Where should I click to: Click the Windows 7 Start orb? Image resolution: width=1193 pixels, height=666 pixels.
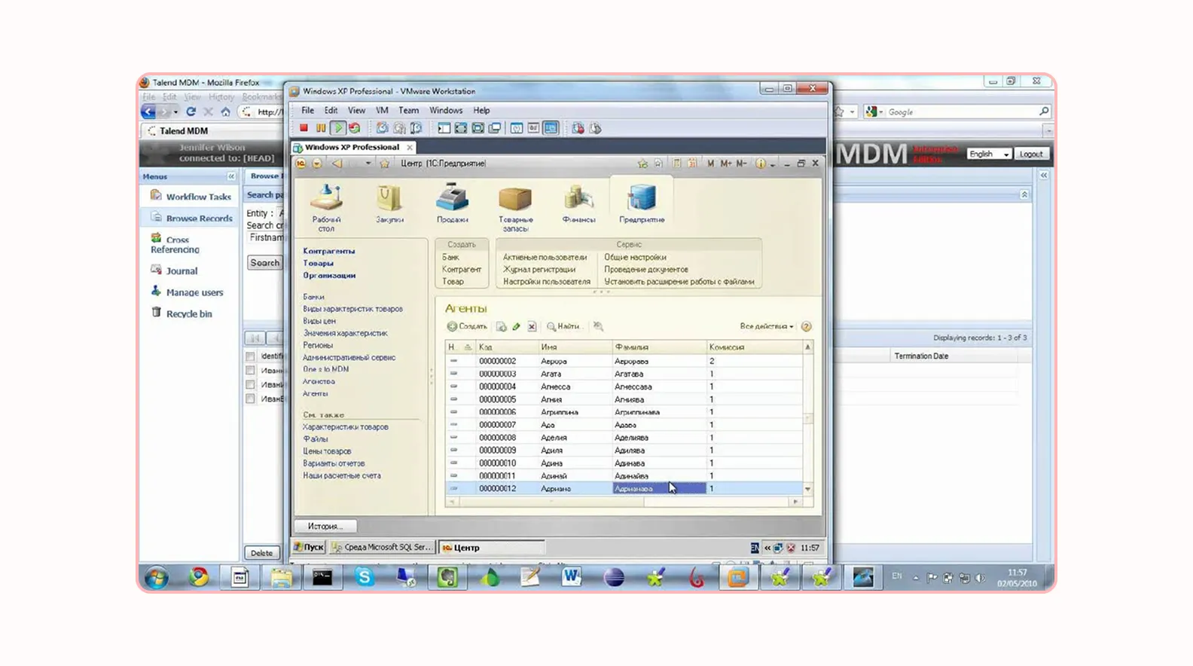point(157,578)
